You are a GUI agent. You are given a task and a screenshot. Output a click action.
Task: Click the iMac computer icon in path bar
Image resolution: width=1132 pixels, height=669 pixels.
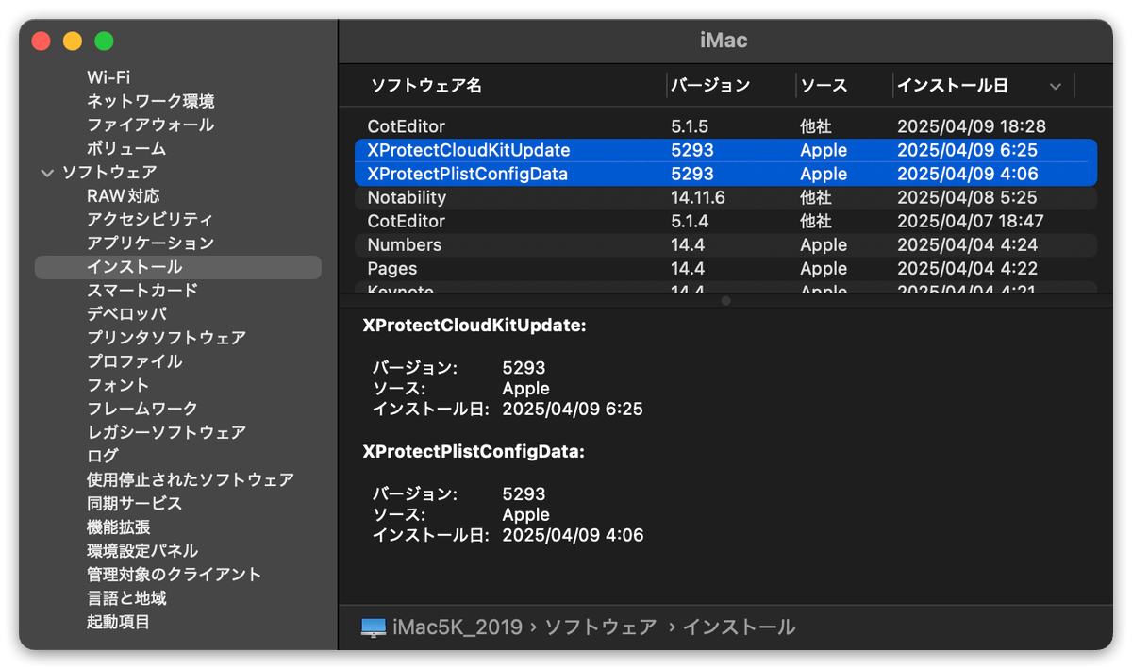(x=374, y=627)
